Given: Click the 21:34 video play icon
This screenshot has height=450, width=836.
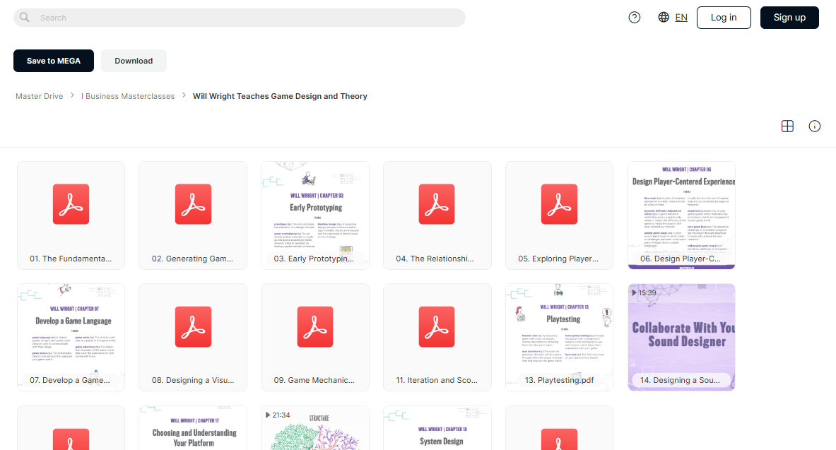Looking at the screenshot, I should pyautogui.click(x=268, y=415).
